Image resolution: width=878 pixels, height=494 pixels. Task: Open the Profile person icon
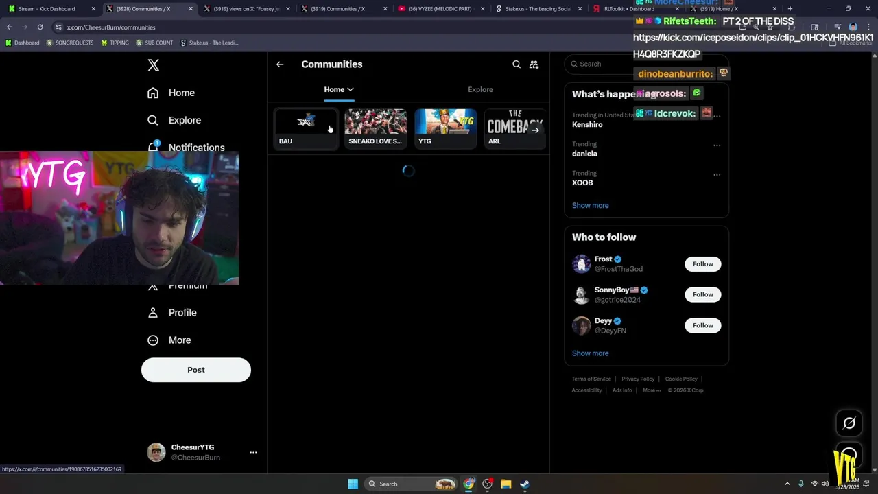click(x=153, y=313)
